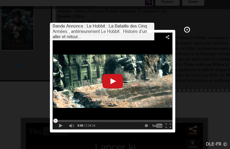Click the 'Acteurs : Martin Freeman' line
The height and width of the screenshot is (149, 230).
[x=112, y=11]
